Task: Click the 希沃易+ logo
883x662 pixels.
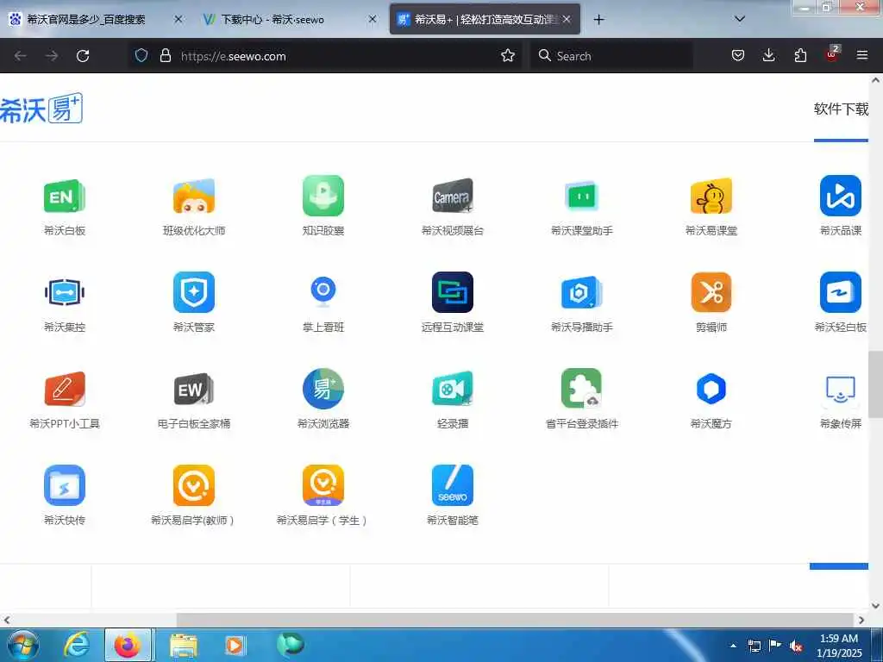Action: [x=41, y=109]
